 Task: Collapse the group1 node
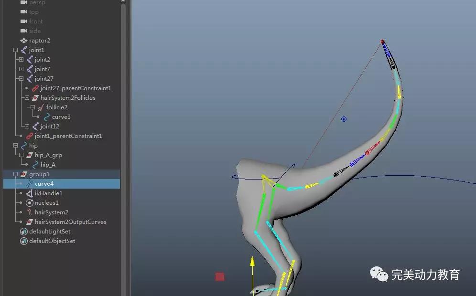[x=15, y=174]
